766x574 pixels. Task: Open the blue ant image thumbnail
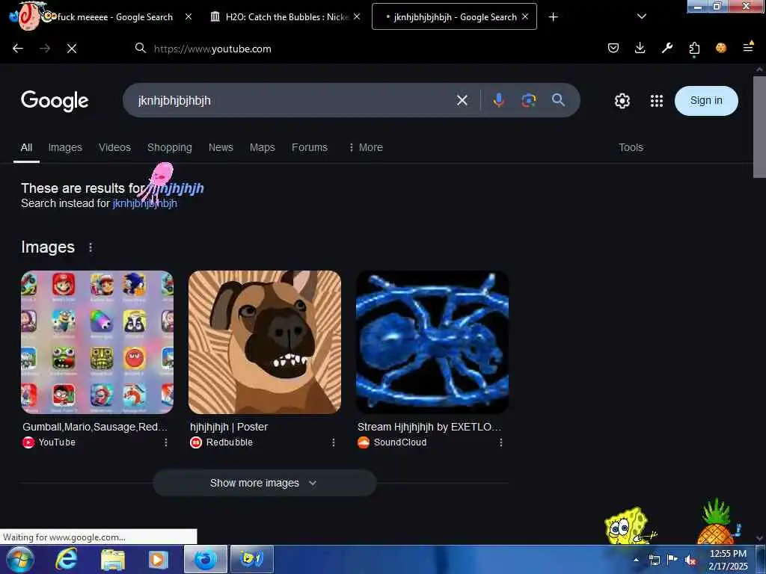pos(432,342)
